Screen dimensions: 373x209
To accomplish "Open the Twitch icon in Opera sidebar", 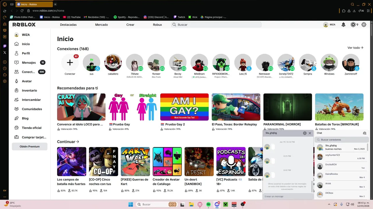I will tap(5, 46).
